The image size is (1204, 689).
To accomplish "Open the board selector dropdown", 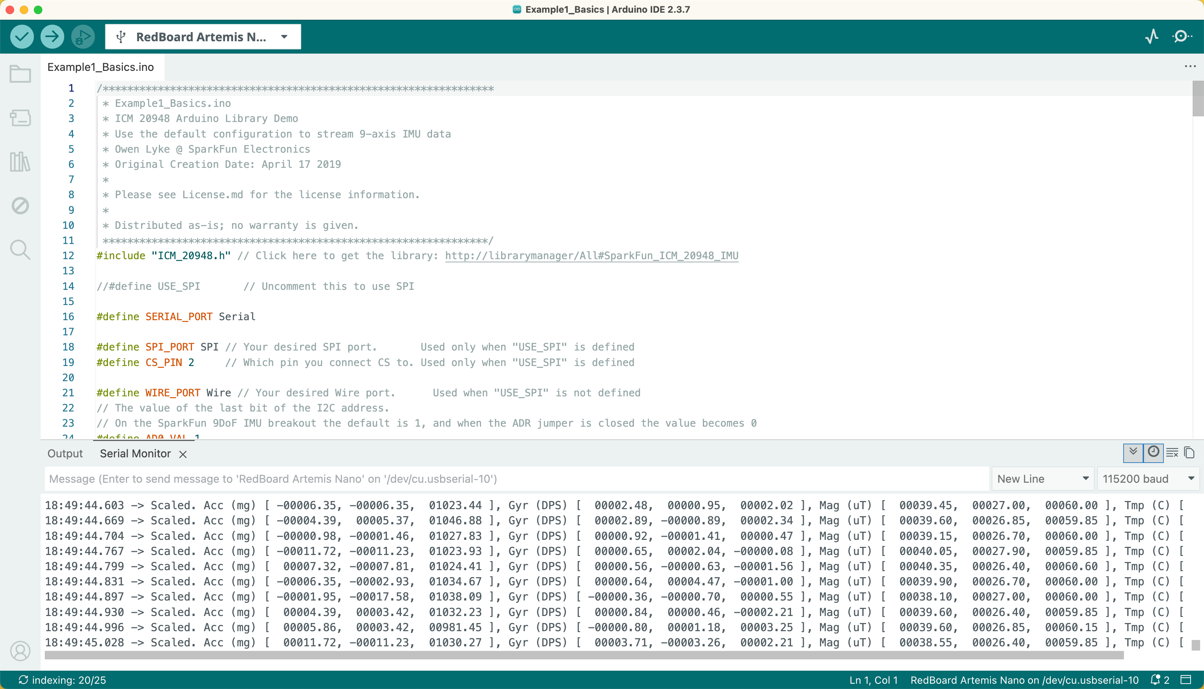I will click(x=202, y=36).
